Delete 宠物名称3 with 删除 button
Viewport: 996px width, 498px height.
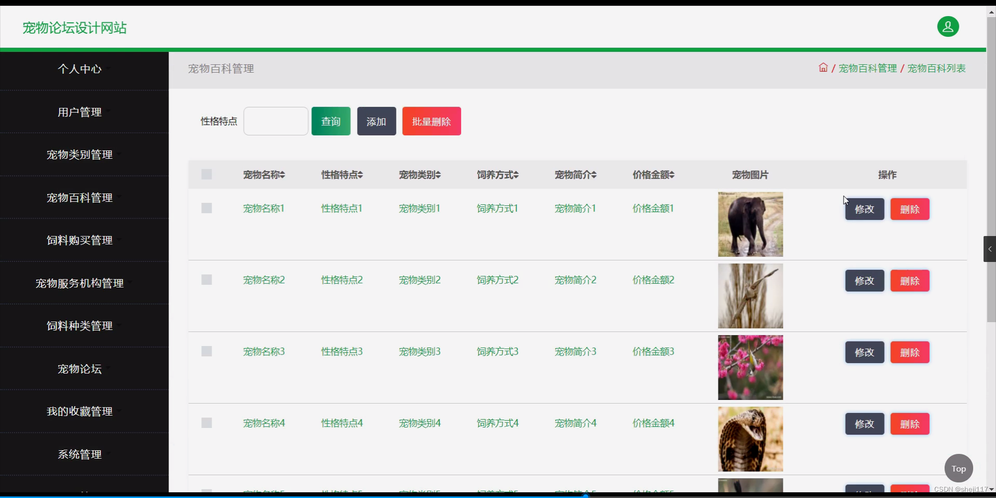tap(910, 352)
